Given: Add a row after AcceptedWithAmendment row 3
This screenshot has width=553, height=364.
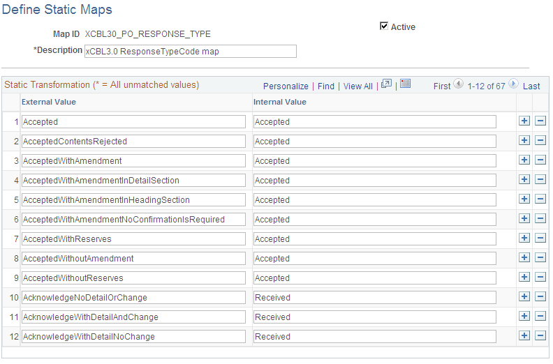Looking at the screenshot, I should pos(524,160).
